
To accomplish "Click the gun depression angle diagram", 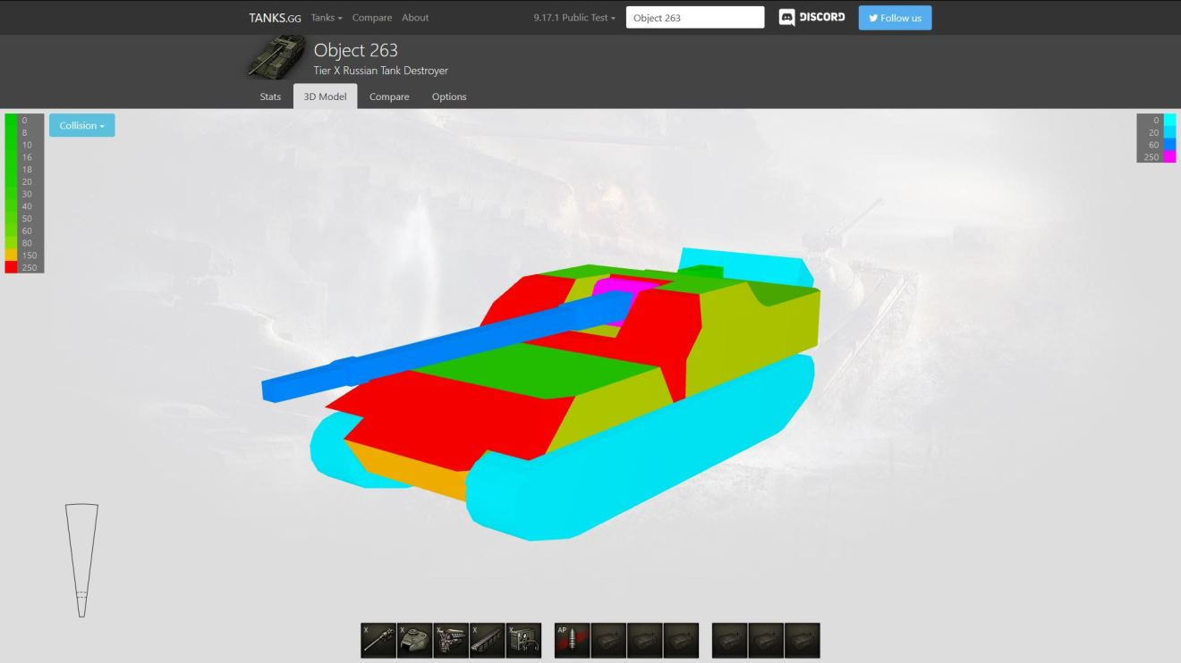I will coord(81,560).
